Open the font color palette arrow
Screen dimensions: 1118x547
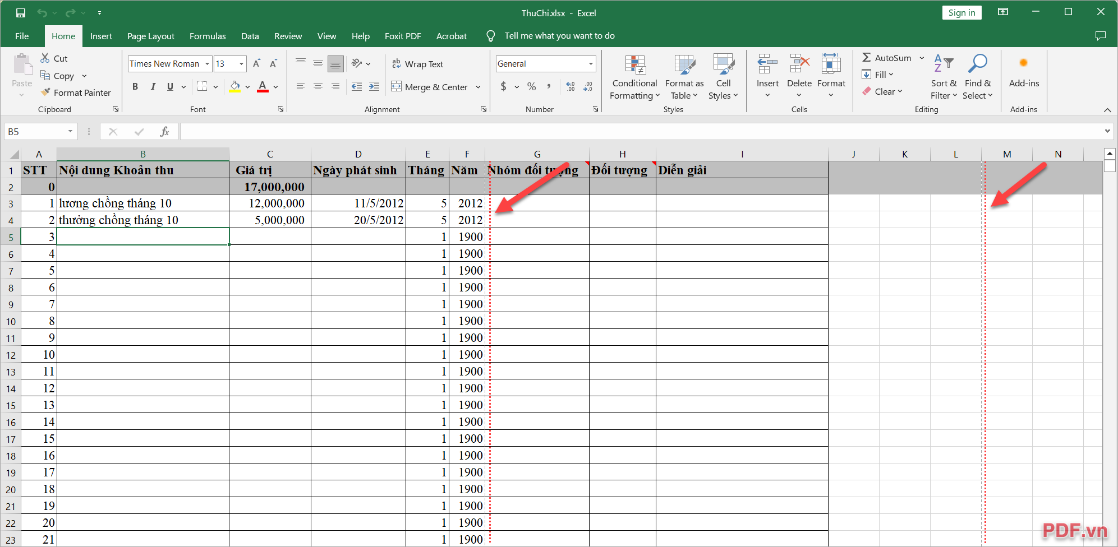pos(275,87)
